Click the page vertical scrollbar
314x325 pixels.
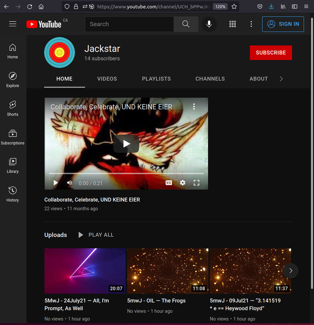click(x=312, y=154)
